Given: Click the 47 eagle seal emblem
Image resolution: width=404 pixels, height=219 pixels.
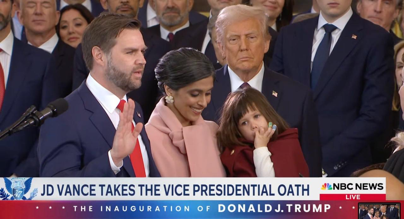Looking at the screenshot, I should pos(18,189).
